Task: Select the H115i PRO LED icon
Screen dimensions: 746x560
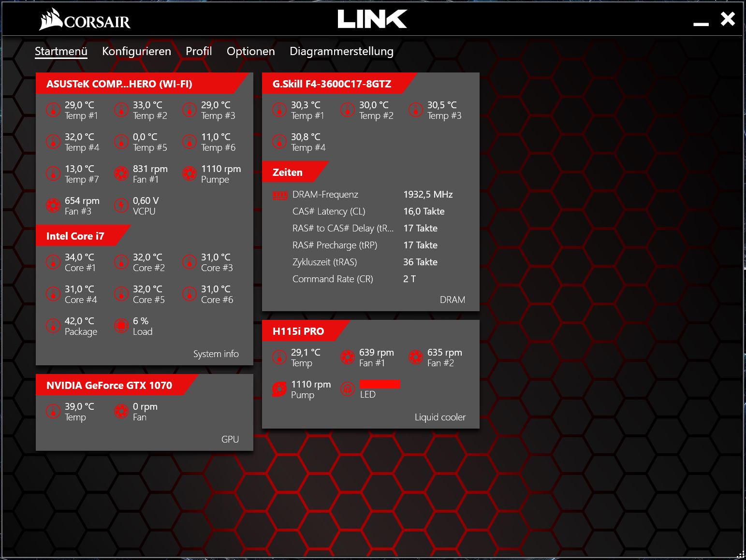Action: pyautogui.click(x=347, y=389)
